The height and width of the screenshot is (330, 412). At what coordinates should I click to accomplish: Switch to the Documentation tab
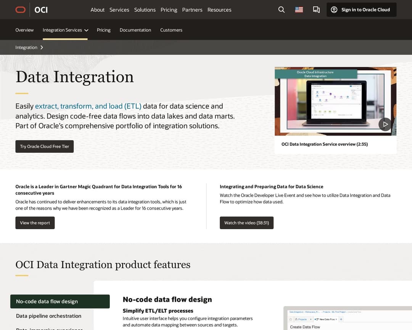[135, 29]
